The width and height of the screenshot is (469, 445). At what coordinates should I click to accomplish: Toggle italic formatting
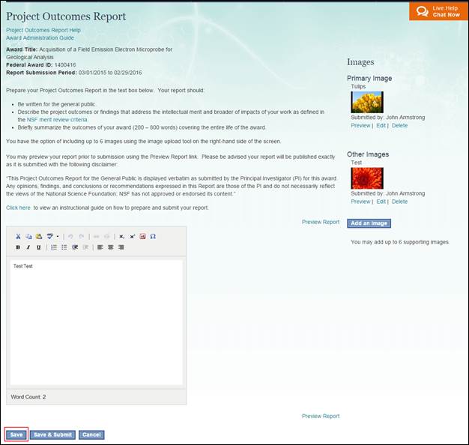pos(28,247)
